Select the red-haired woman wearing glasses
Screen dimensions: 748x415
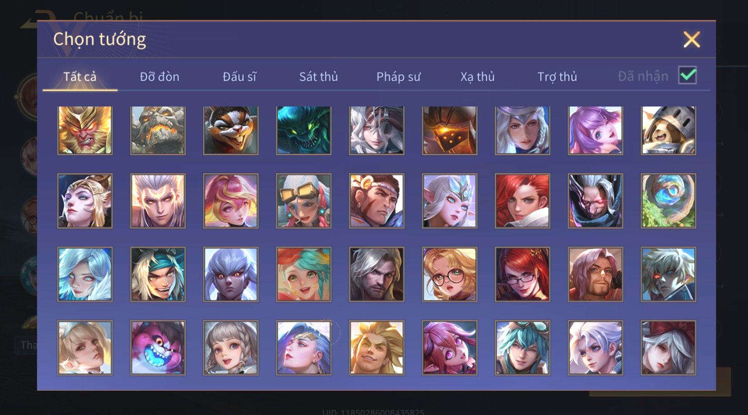coord(523,274)
